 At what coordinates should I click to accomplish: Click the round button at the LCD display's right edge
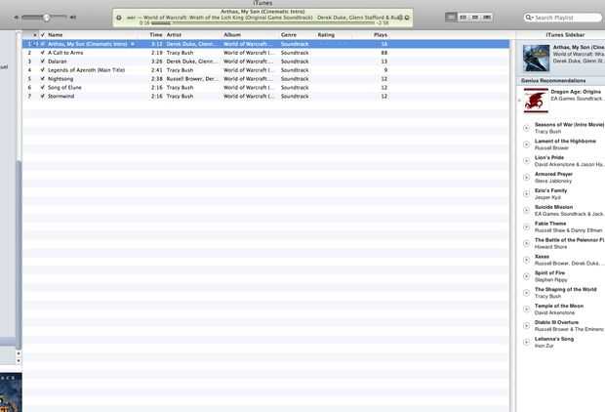[407, 18]
